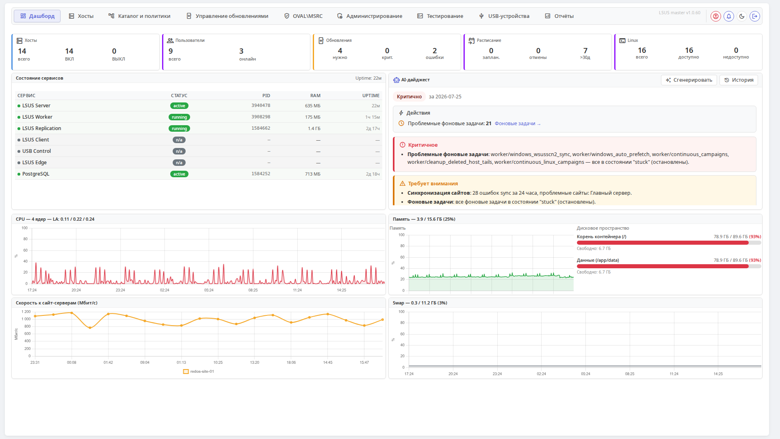Open the user profile icon
This screenshot has width=780, height=439.
click(716, 16)
